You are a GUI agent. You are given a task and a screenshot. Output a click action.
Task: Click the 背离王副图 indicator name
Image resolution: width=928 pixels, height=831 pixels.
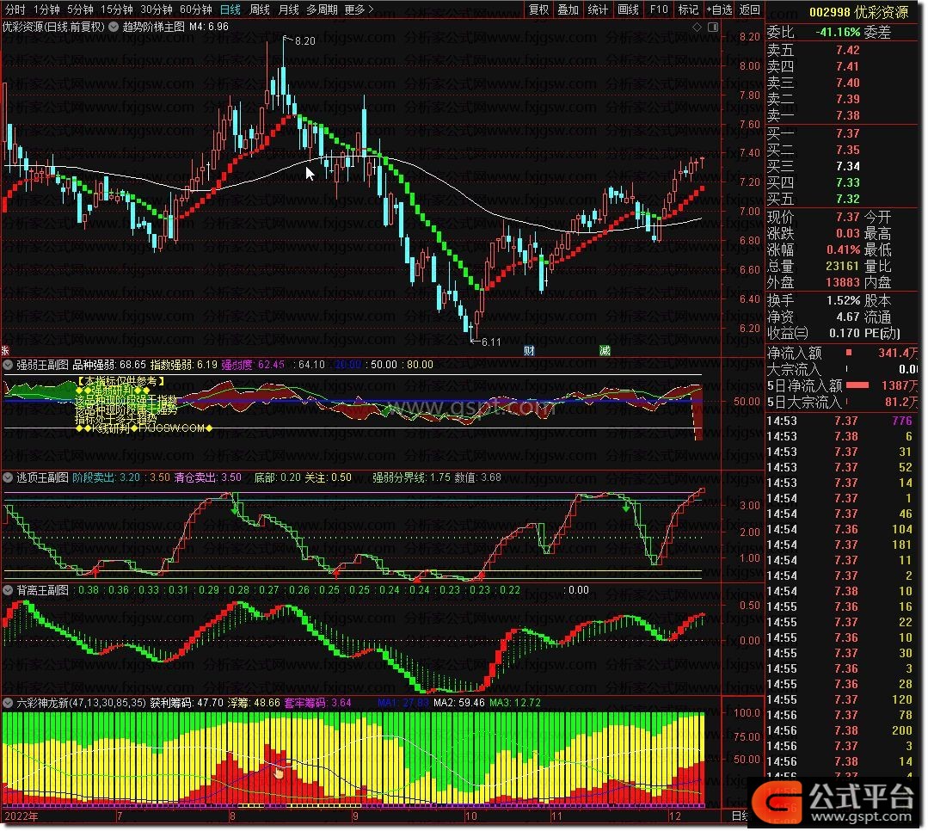point(42,591)
